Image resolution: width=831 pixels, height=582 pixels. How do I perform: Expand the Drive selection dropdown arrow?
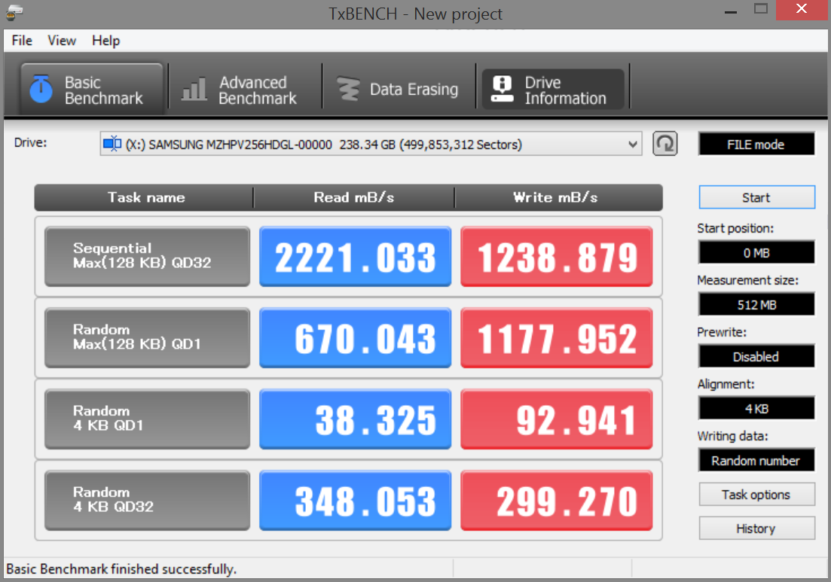click(x=632, y=144)
